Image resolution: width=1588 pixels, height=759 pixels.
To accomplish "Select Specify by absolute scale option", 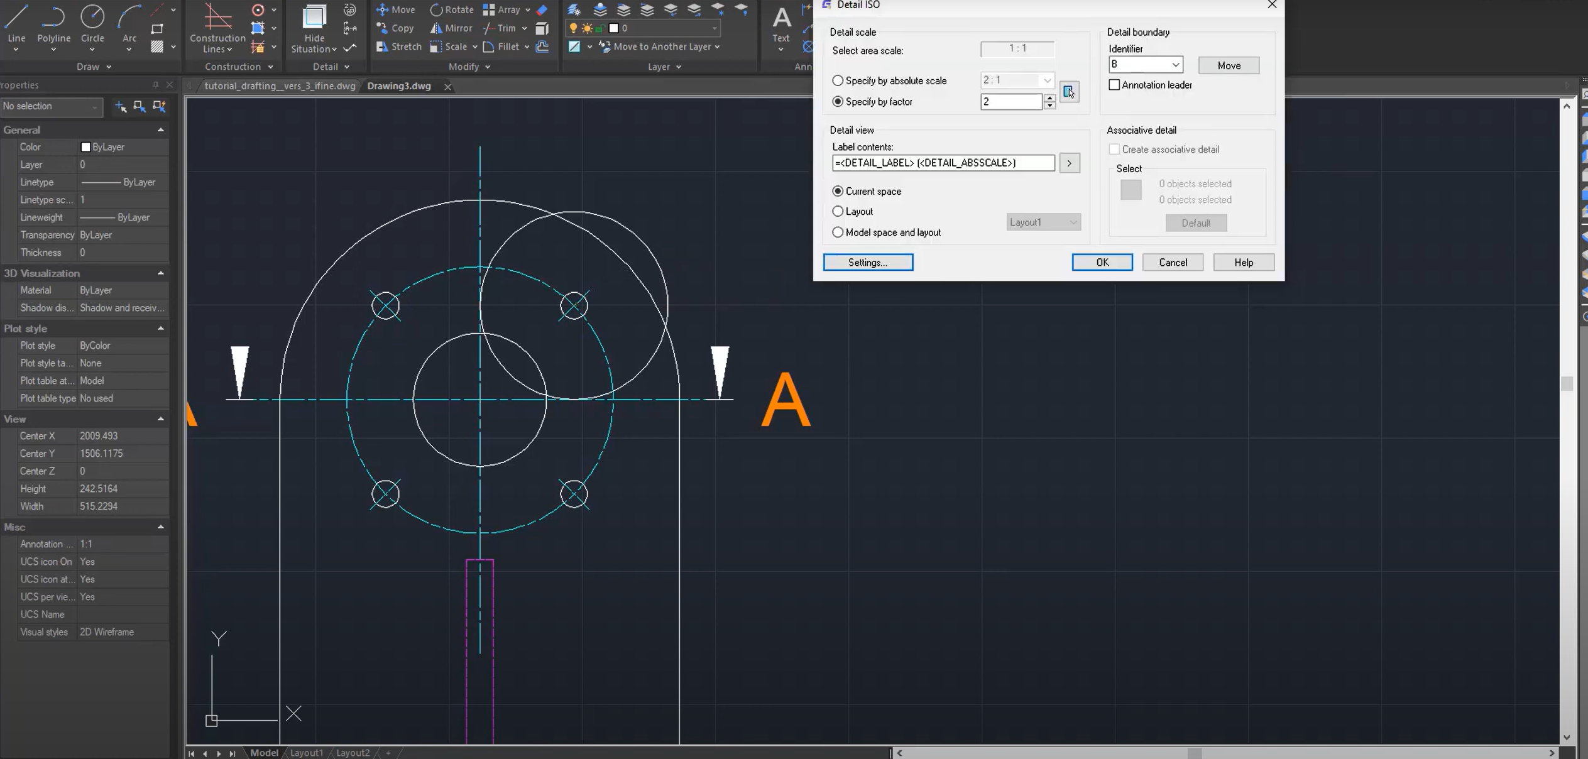I will (889, 80).
